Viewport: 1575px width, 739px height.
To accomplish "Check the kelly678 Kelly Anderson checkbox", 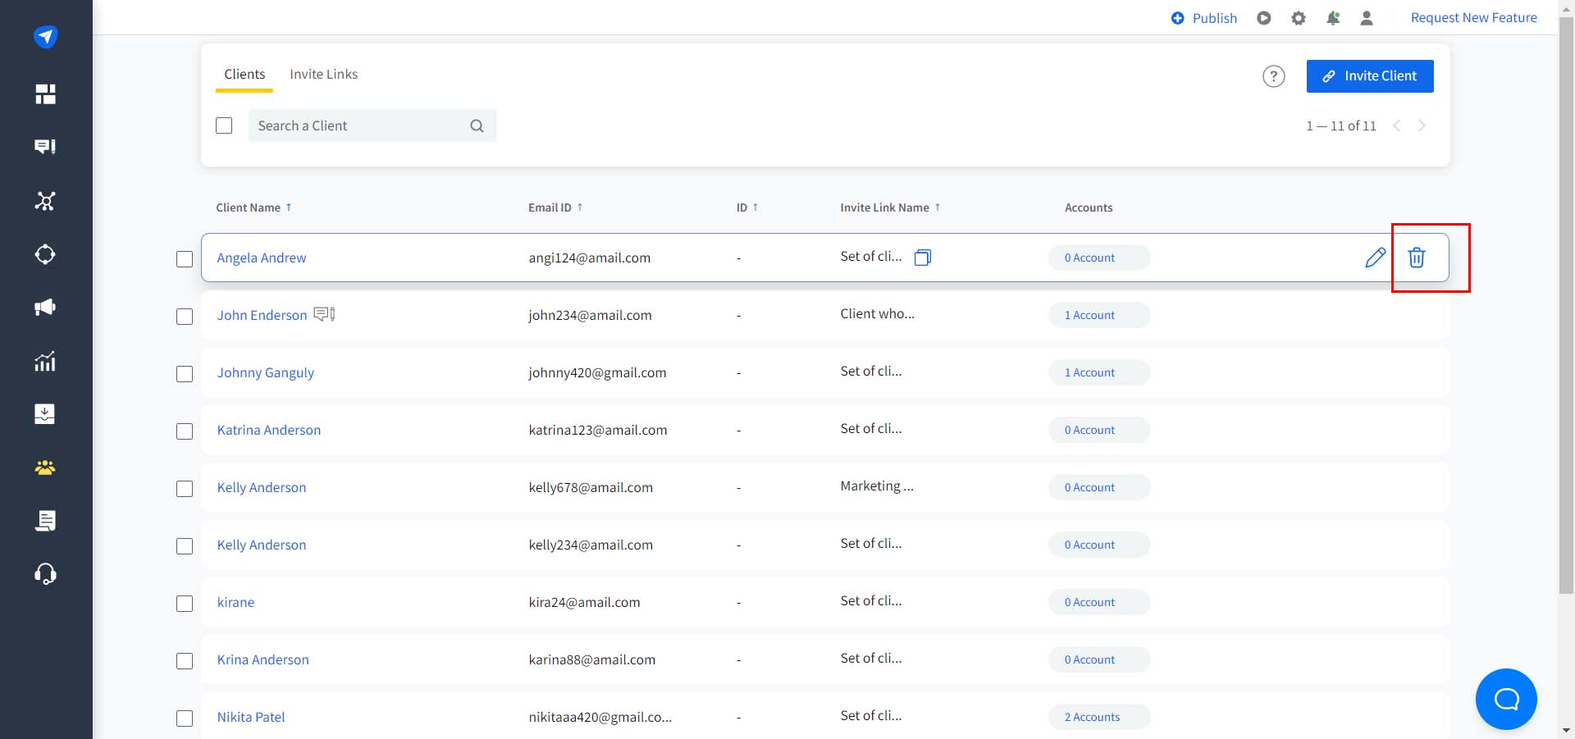I will tap(185, 489).
